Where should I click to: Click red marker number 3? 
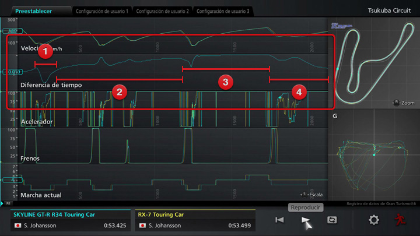click(x=225, y=81)
